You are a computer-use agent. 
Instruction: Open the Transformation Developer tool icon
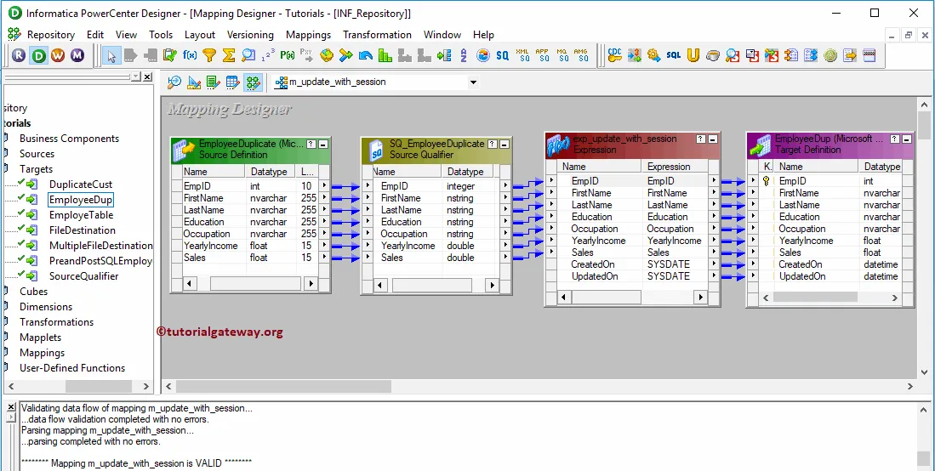pyautogui.click(x=214, y=82)
